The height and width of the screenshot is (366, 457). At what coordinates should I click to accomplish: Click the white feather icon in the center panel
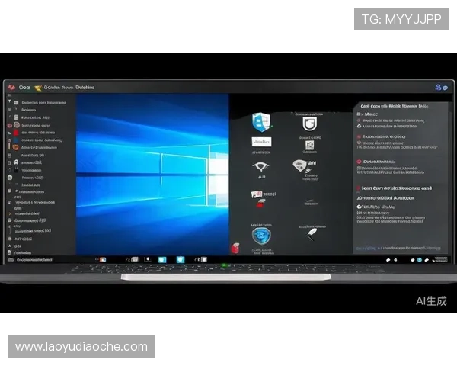click(x=309, y=235)
